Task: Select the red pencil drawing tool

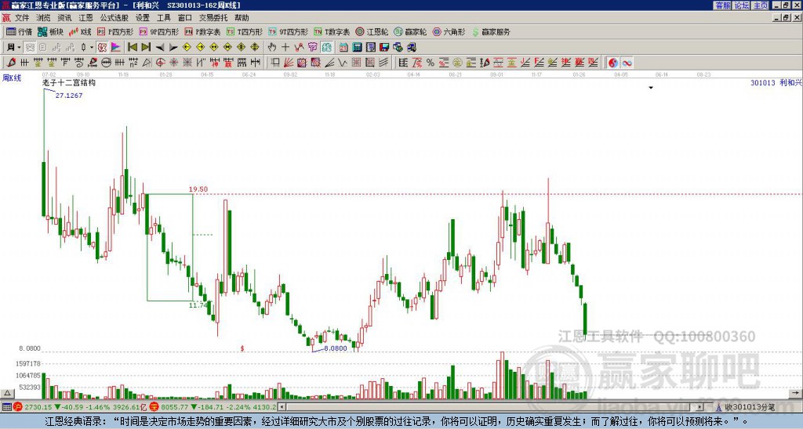Action: coord(11,63)
